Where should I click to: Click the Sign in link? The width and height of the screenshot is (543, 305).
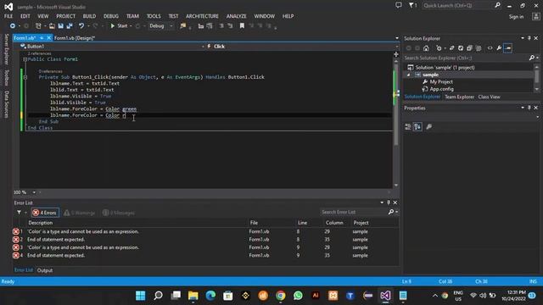click(x=516, y=17)
